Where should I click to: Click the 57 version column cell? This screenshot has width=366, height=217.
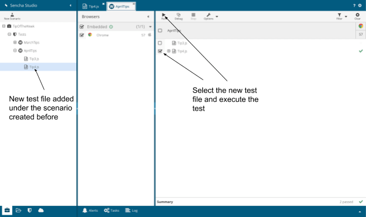[x=361, y=35]
